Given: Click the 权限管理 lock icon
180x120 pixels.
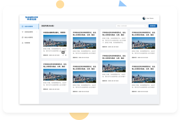Looking at the screenshot, I should click(x=22, y=43).
